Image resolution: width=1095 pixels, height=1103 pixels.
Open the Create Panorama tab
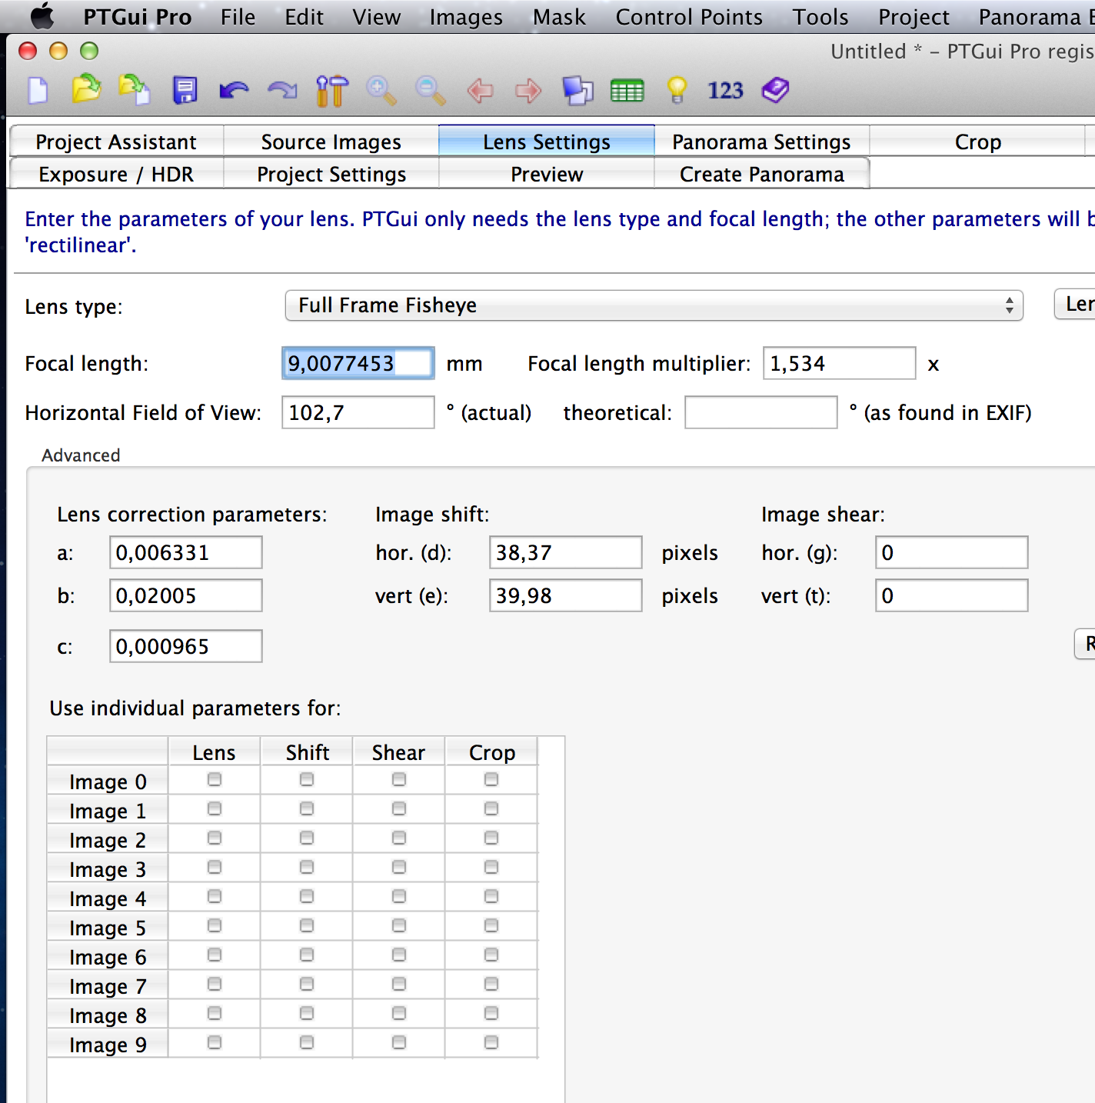click(x=761, y=174)
